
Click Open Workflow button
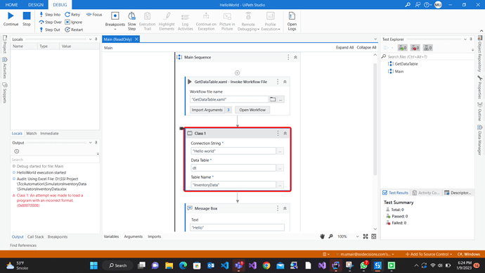tap(252, 110)
